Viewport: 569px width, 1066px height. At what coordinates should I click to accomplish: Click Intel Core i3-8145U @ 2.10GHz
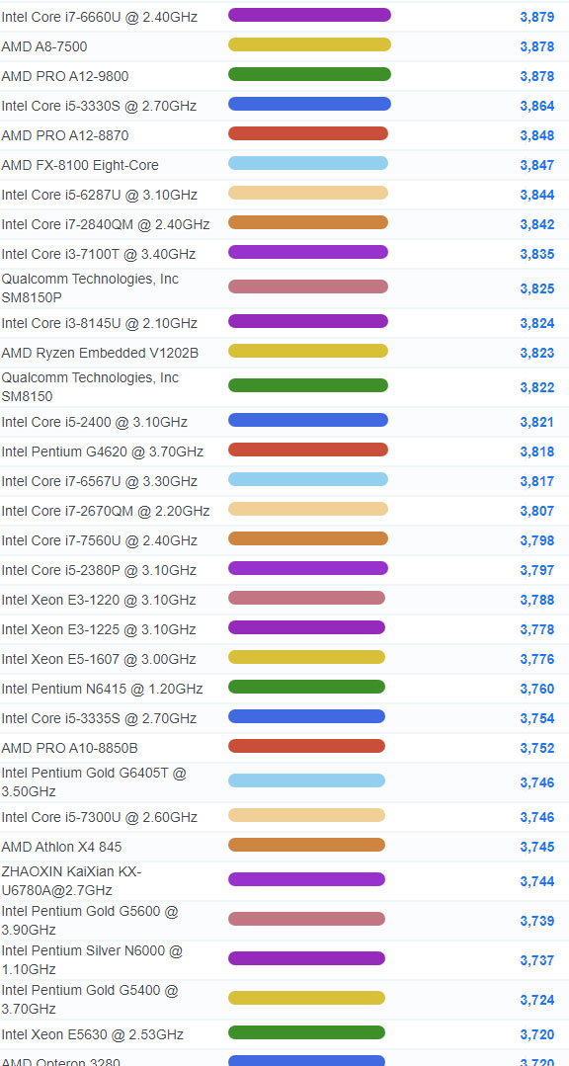pos(99,323)
